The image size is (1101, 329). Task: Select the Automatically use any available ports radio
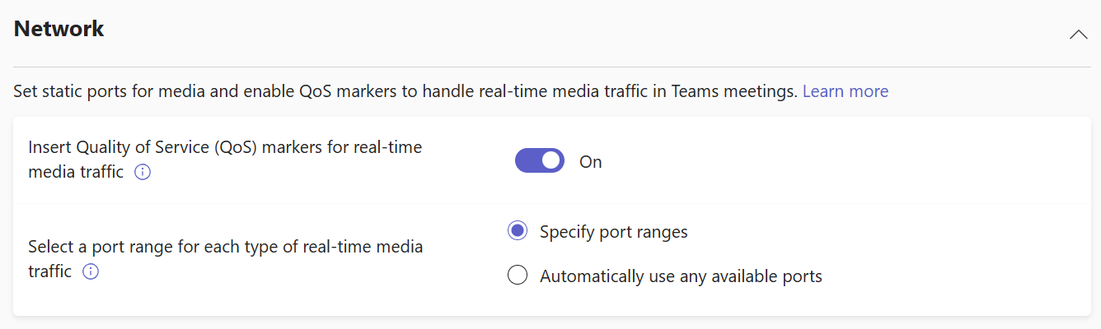[x=518, y=276]
